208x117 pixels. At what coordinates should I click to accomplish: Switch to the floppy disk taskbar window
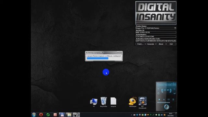(62, 115)
